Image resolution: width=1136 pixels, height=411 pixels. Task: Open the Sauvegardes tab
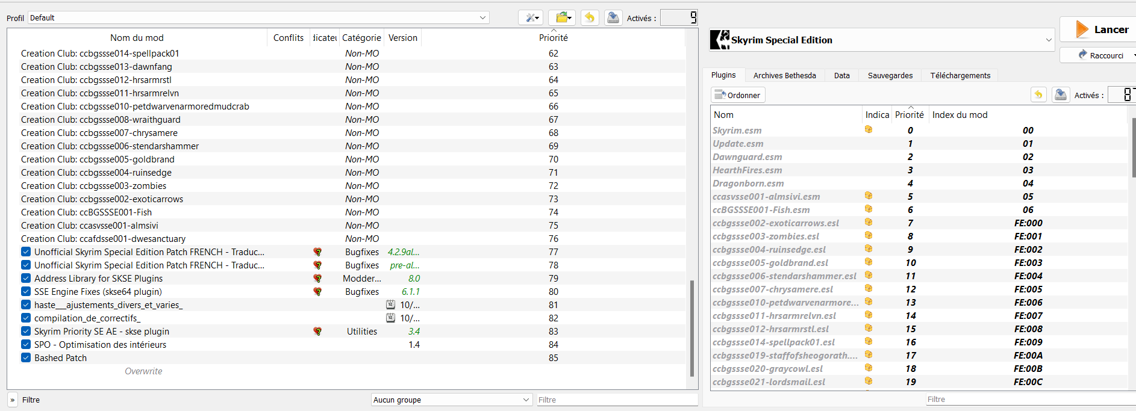tap(890, 76)
